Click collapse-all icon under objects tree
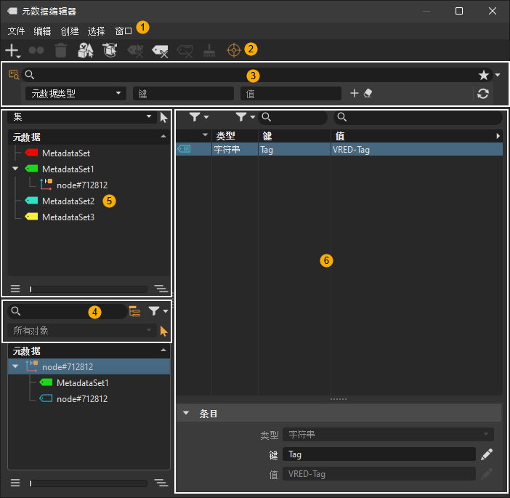 15,483
